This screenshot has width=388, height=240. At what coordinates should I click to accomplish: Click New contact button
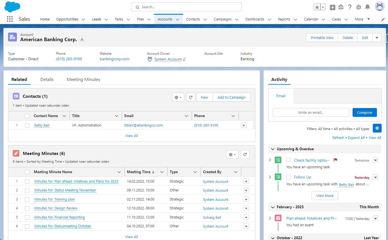coord(205,97)
